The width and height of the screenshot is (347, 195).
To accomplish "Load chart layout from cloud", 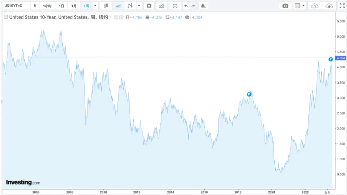I will [x=315, y=6].
